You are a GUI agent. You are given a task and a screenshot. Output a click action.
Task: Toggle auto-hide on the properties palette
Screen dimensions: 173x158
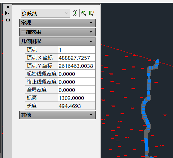pos(7,13)
